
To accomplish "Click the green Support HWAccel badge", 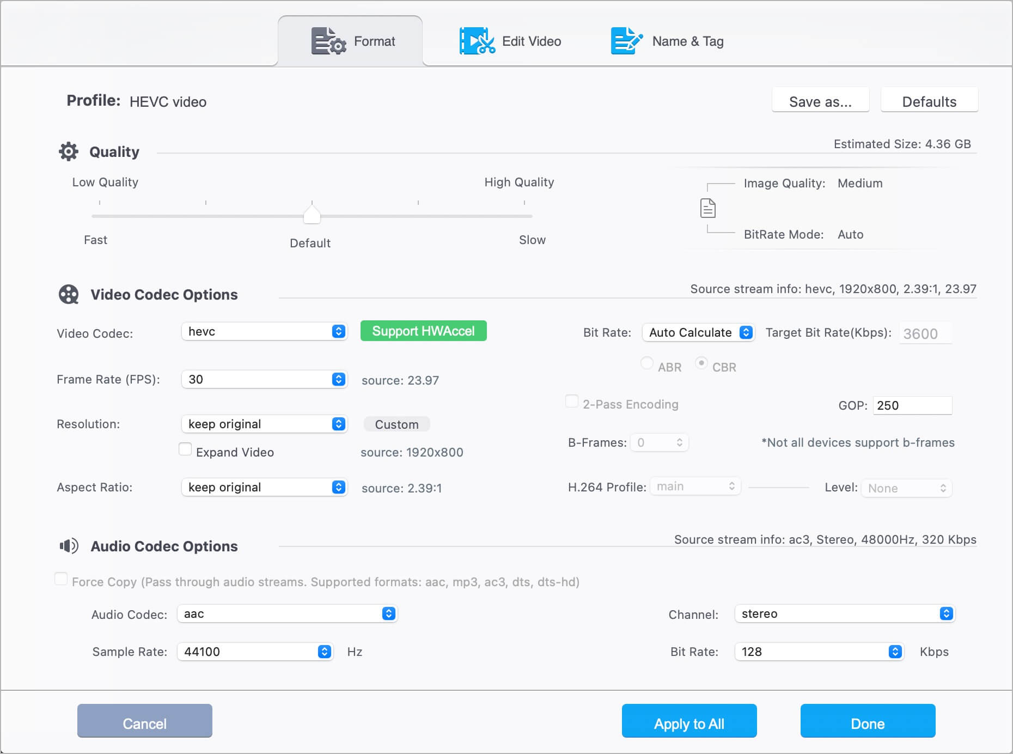I will tap(423, 331).
